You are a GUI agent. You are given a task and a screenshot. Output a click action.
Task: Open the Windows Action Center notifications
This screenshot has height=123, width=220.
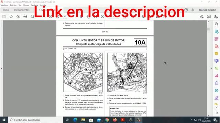tap(215, 120)
